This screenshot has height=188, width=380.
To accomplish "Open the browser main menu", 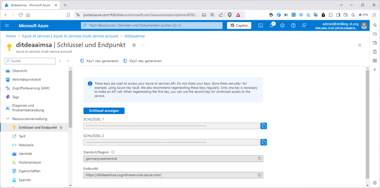I will 375,15.
